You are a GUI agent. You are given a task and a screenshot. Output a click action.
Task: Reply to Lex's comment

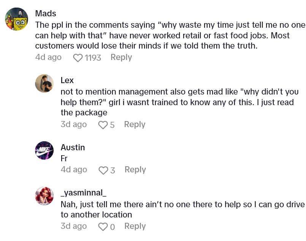(x=135, y=124)
